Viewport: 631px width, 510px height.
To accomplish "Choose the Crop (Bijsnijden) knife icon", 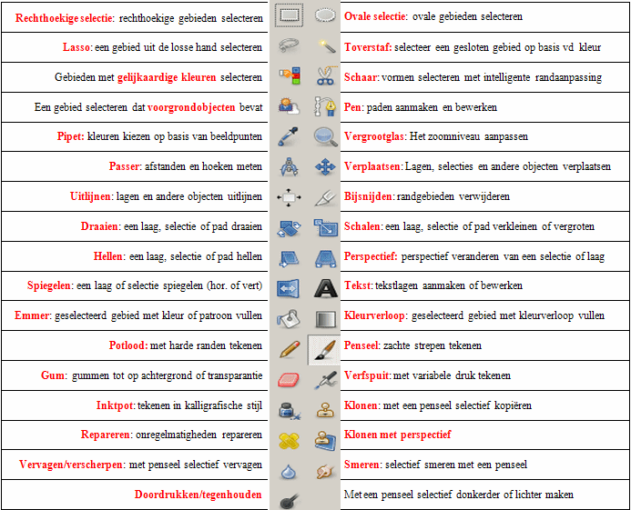I will point(323,196).
